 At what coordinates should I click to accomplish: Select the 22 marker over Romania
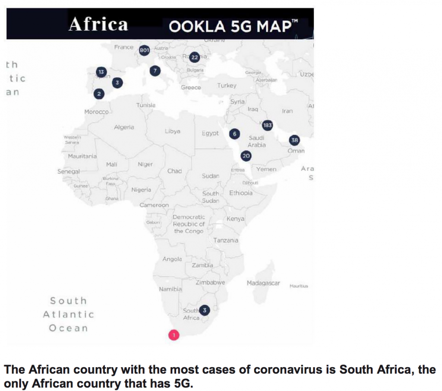pos(194,57)
